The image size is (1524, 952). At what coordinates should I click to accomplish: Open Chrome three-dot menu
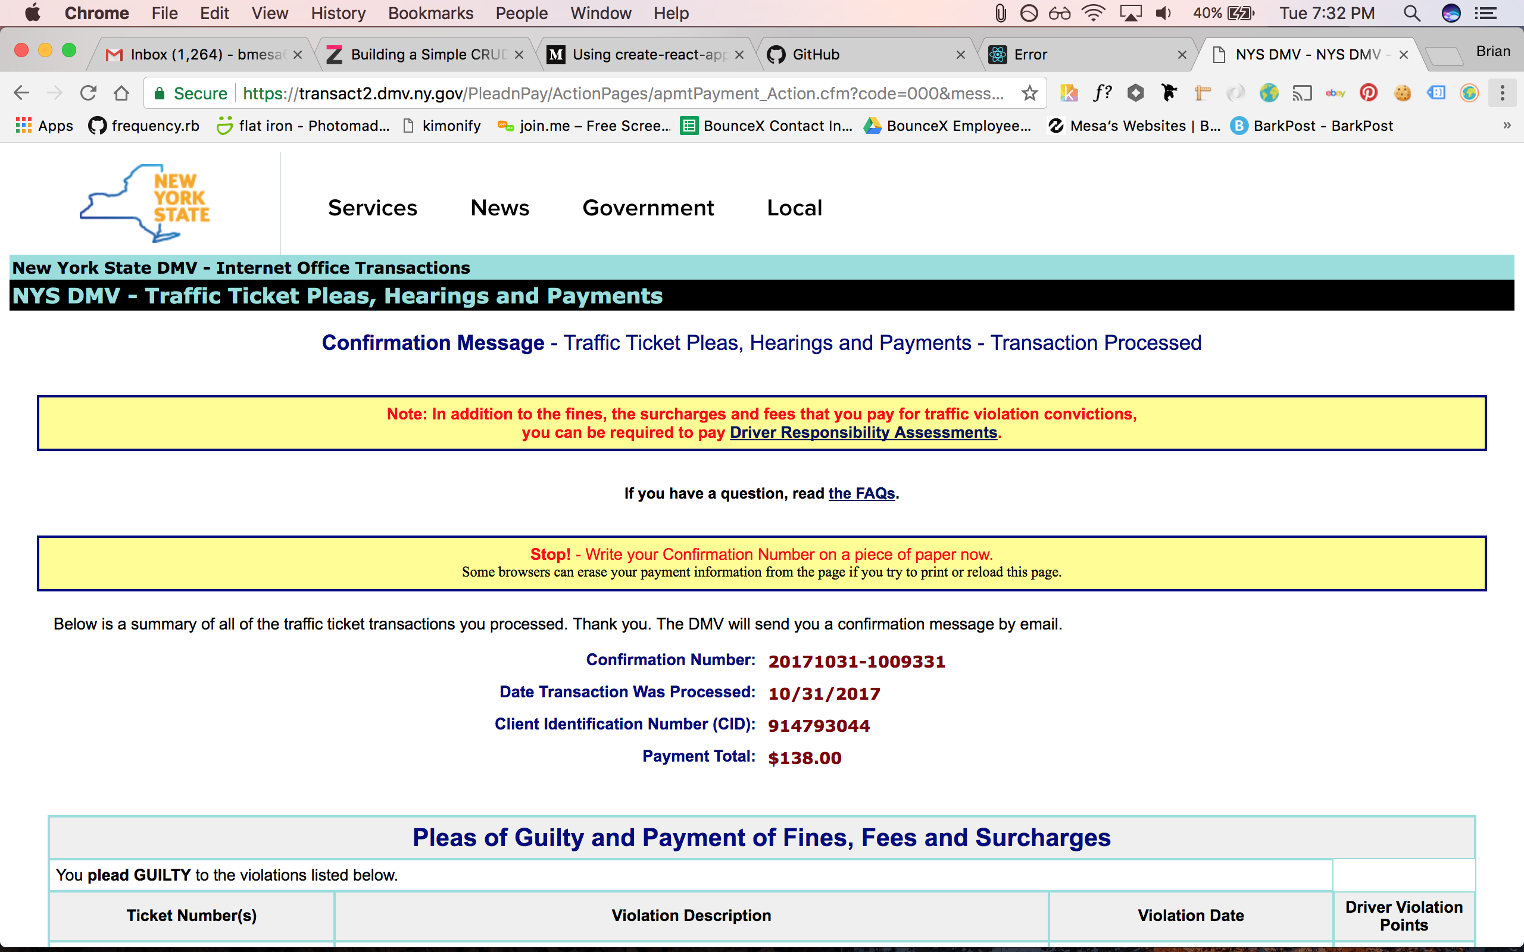pyautogui.click(x=1502, y=93)
